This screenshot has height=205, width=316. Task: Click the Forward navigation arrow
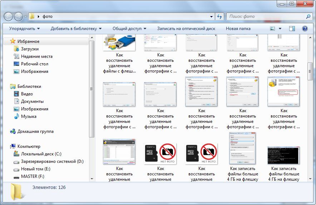coord(18,16)
